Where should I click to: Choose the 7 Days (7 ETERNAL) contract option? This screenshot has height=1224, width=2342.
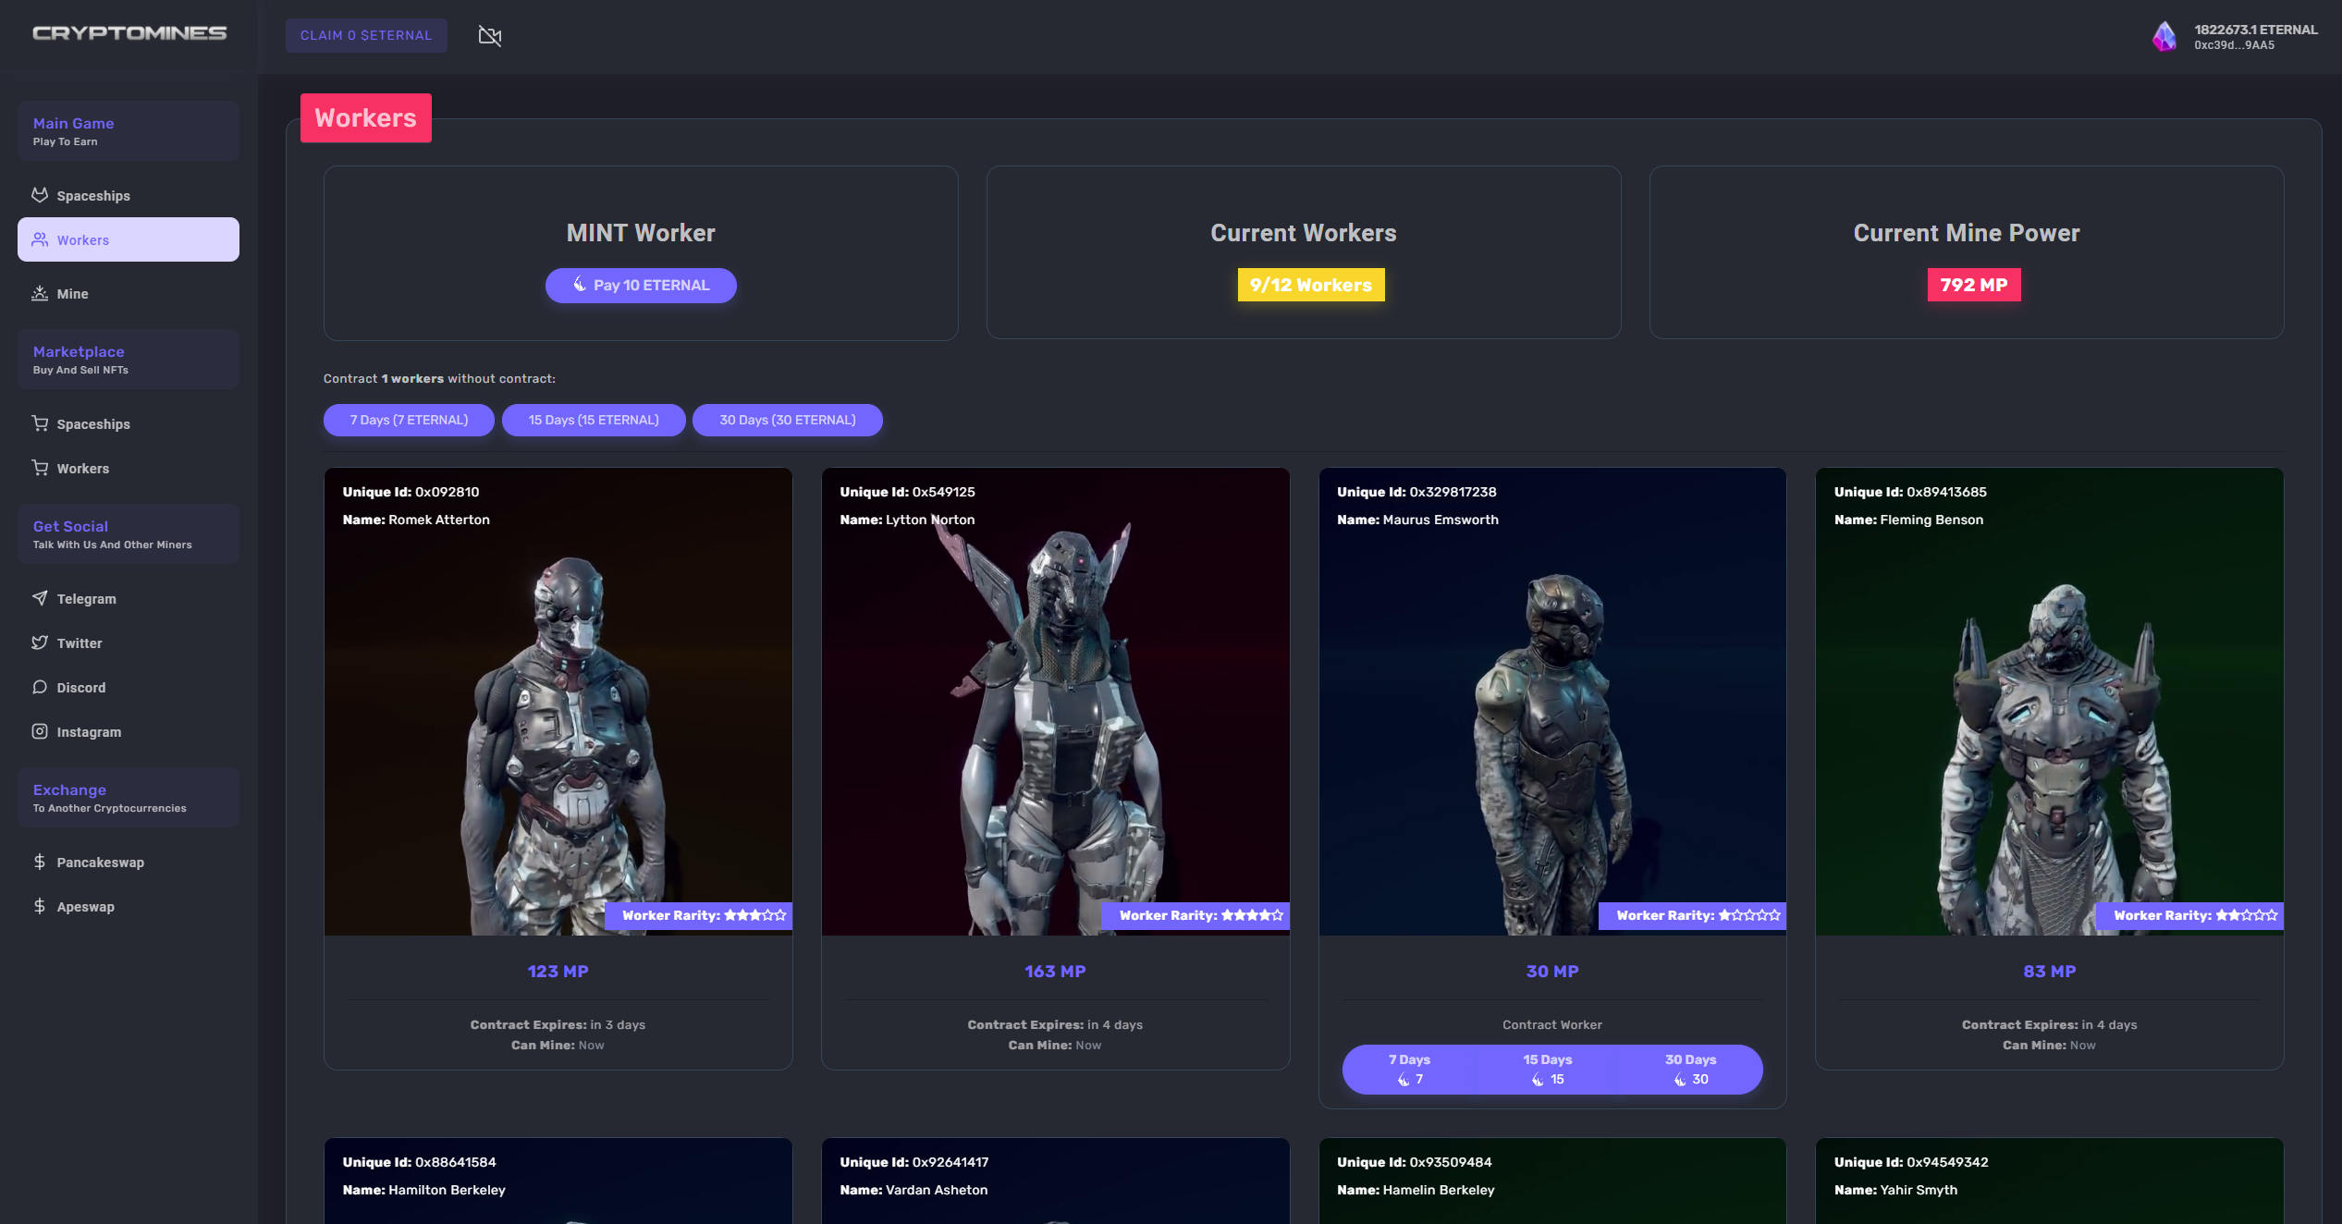click(408, 419)
